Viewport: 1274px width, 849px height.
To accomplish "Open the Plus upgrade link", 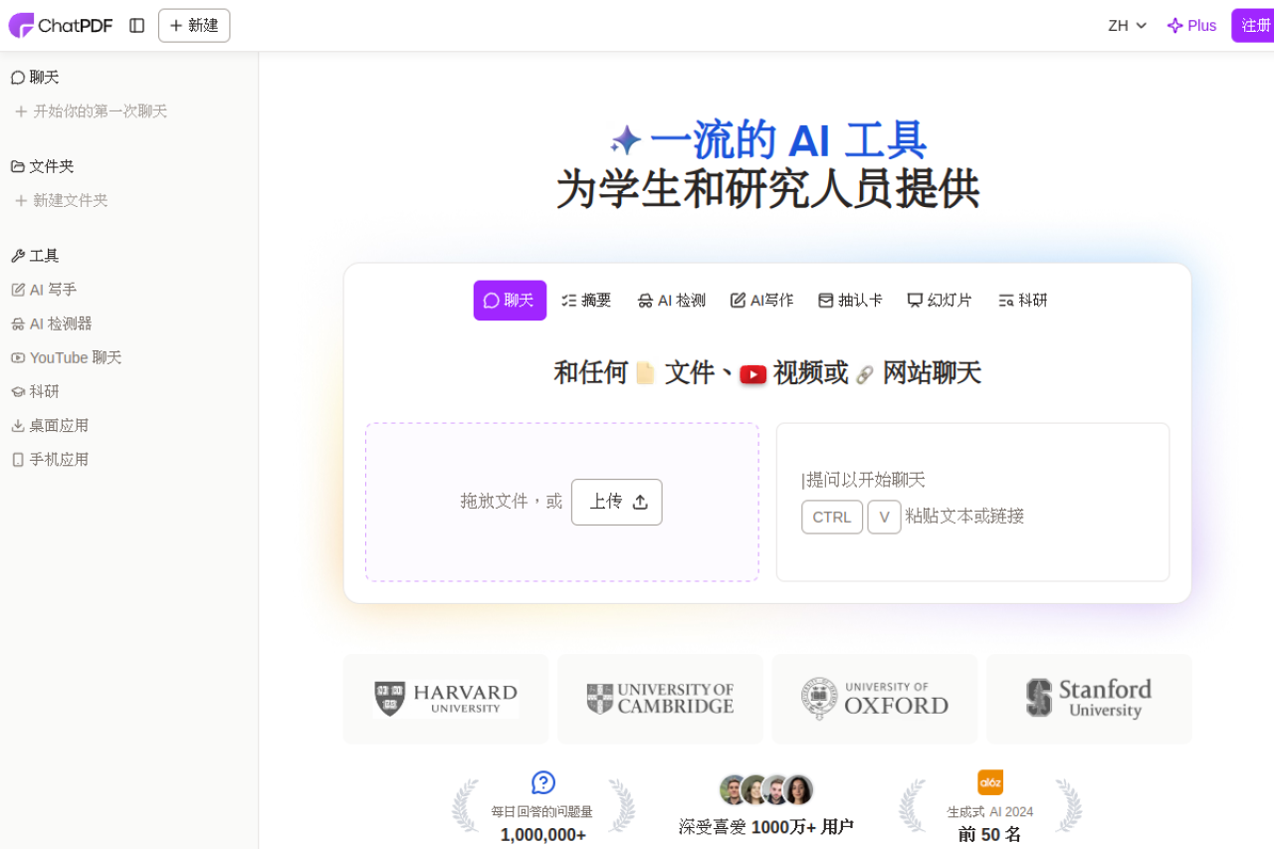I will [1191, 26].
